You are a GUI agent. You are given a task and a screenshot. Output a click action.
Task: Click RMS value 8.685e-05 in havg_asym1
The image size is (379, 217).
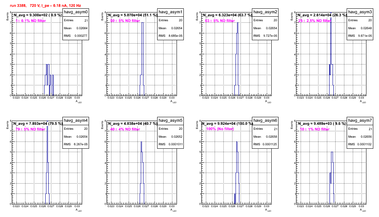[176, 36]
